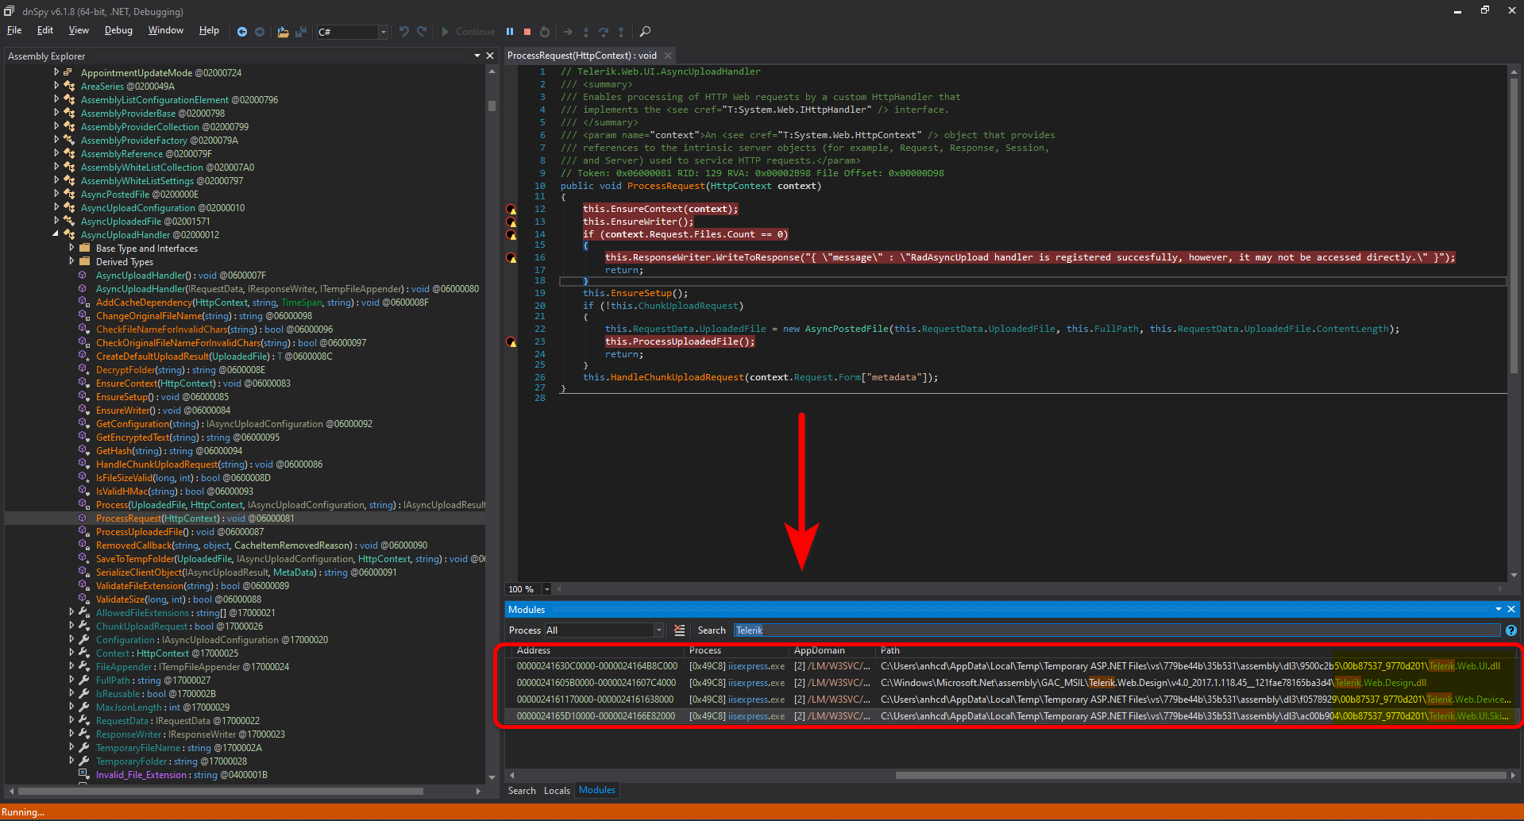Restart the debug session icon
1524x821 pixels.
545,32
